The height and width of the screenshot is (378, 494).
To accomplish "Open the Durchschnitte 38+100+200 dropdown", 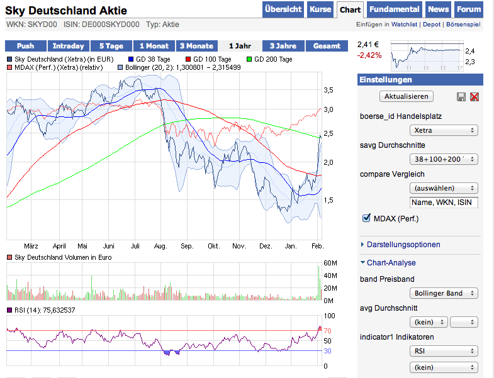I will coord(444,159).
